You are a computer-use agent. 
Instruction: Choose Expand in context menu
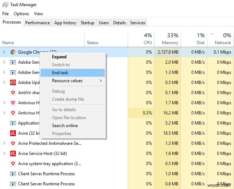point(73,57)
